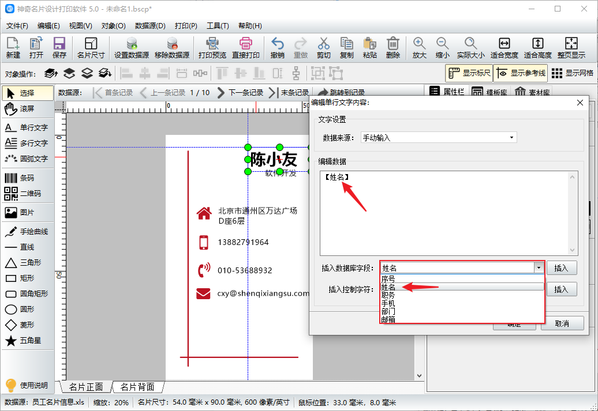Pick the 圆弧文字 arc text tool

tap(28, 159)
